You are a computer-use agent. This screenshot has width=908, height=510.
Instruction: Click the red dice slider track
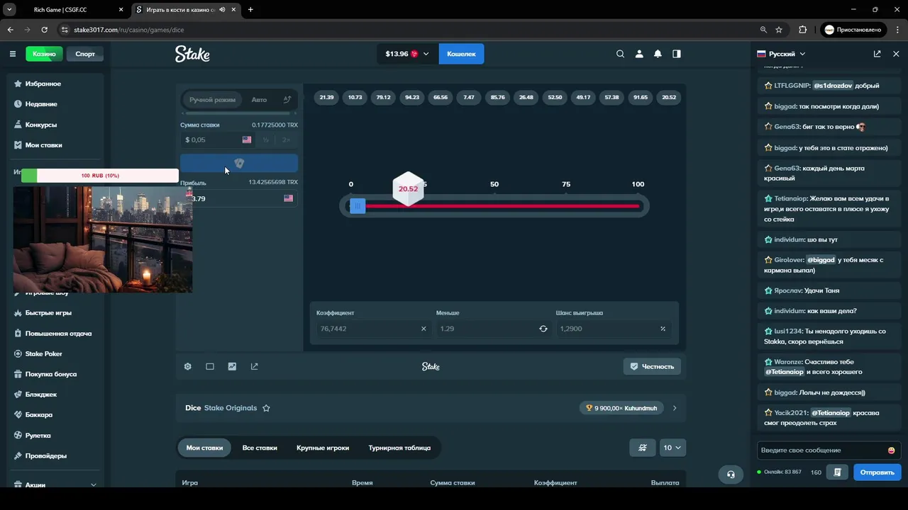(x=502, y=206)
